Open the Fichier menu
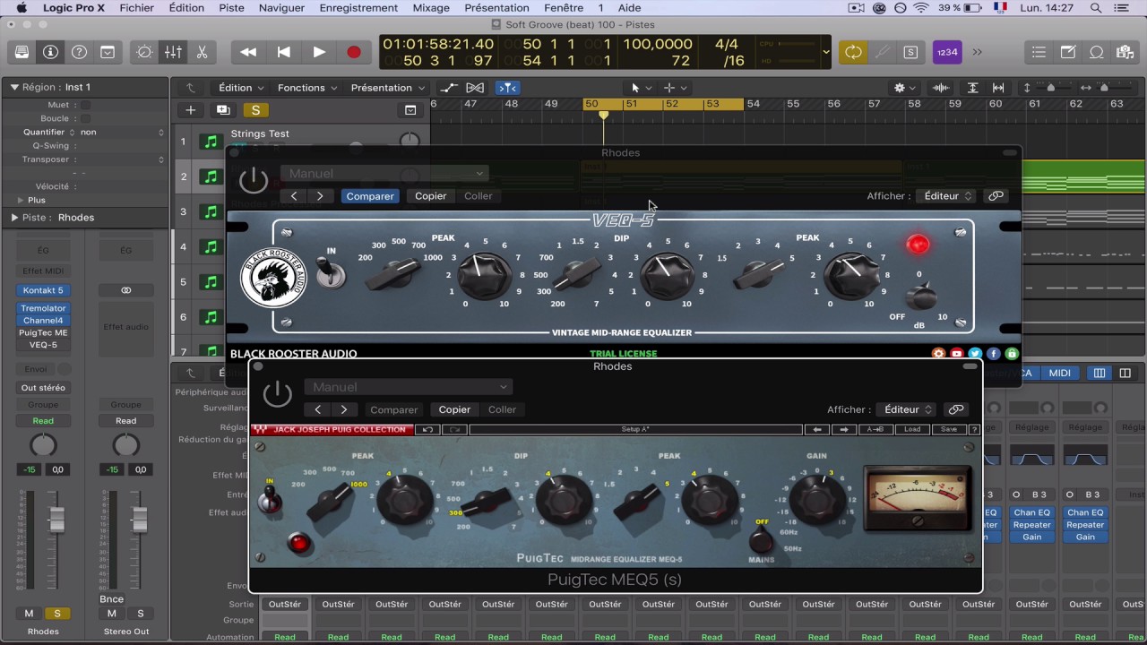 click(136, 8)
